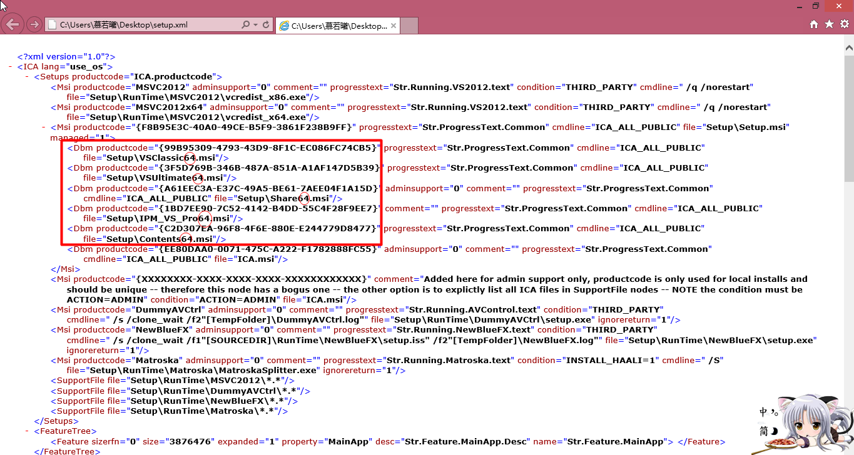Open the address bar autocomplete dropdown arrow

pos(255,25)
